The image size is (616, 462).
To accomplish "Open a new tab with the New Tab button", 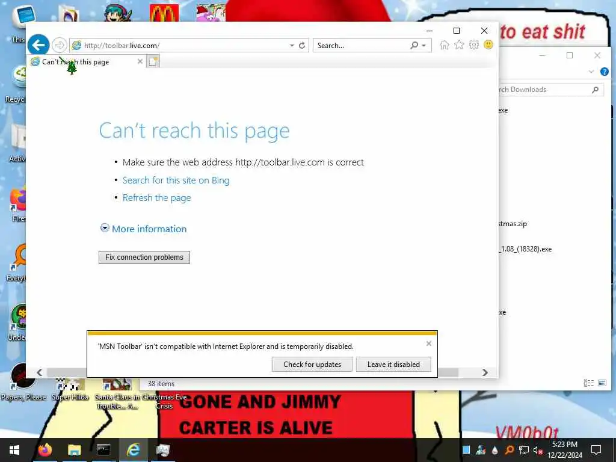I will pyautogui.click(x=153, y=62).
